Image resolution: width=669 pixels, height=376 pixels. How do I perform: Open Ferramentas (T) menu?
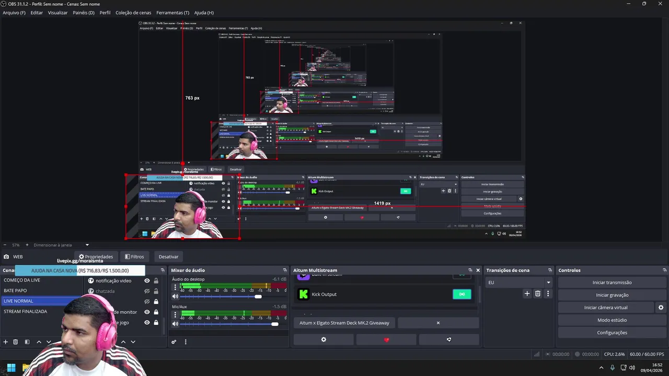pyautogui.click(x=173, y=13)
